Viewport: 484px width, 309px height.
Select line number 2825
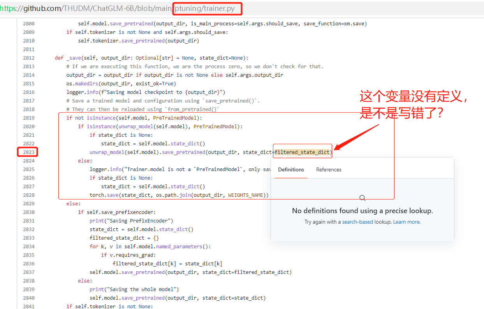29,169
